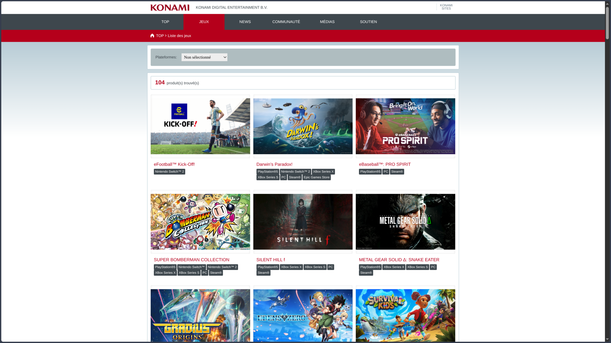This screenshot has height=343, width=611.
Task: Click Steam® tag under Super Bomberman Collection
Action: 216,273
